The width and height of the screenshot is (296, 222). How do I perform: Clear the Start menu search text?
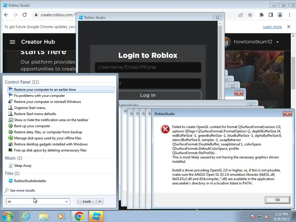click(x=67, y=201)
